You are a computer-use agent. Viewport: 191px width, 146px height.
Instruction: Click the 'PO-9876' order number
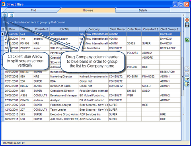[x=134, y=77]
